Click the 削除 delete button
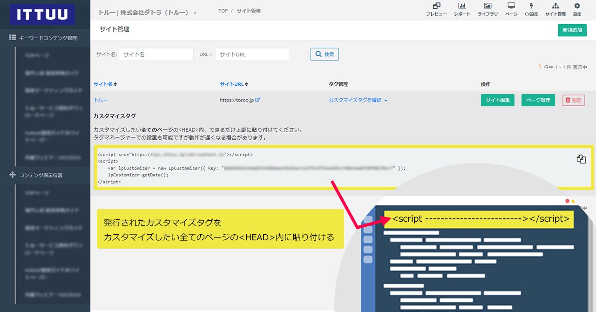The height and width of the screenshot is (312, 596). point(574,100)
